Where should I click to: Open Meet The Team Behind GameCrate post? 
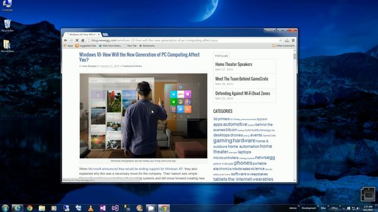(x=242, y=78)
